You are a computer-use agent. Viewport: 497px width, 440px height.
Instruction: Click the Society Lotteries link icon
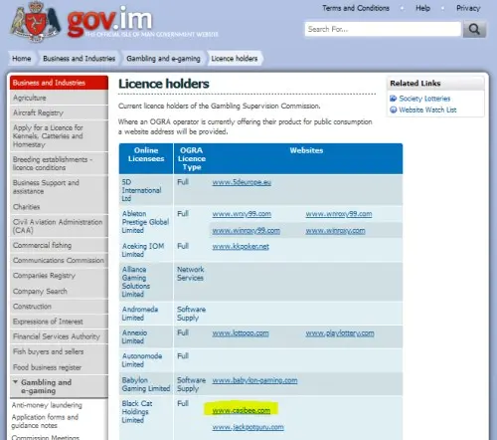click(394, 99)
